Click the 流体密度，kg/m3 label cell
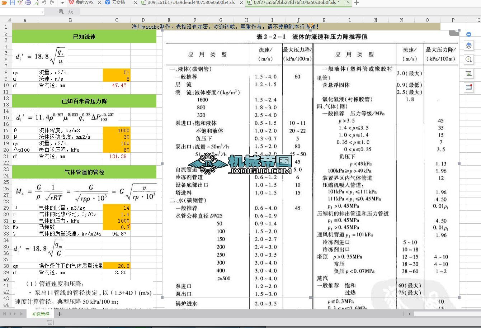 70,130
